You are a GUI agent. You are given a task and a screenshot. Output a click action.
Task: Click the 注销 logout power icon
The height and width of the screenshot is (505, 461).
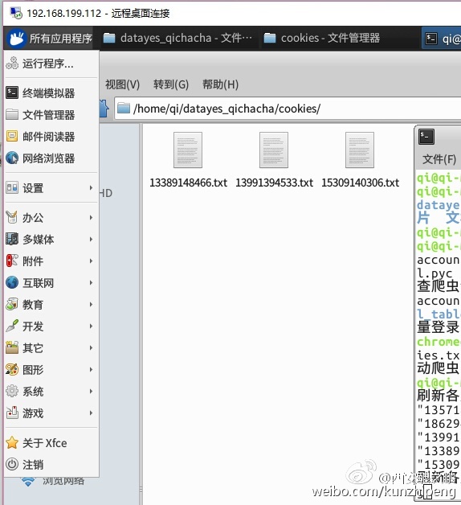[12, 465]
